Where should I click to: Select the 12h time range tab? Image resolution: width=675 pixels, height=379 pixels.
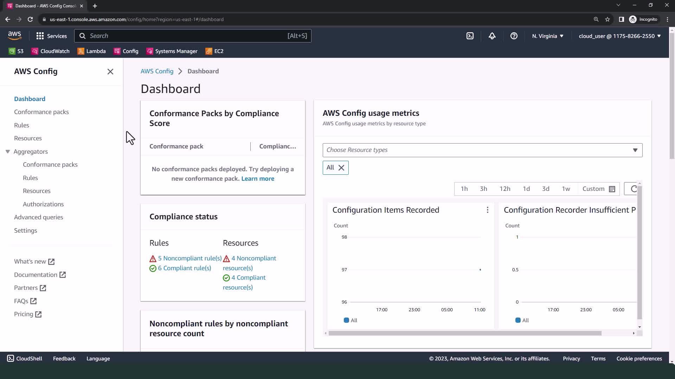point(505,189)
